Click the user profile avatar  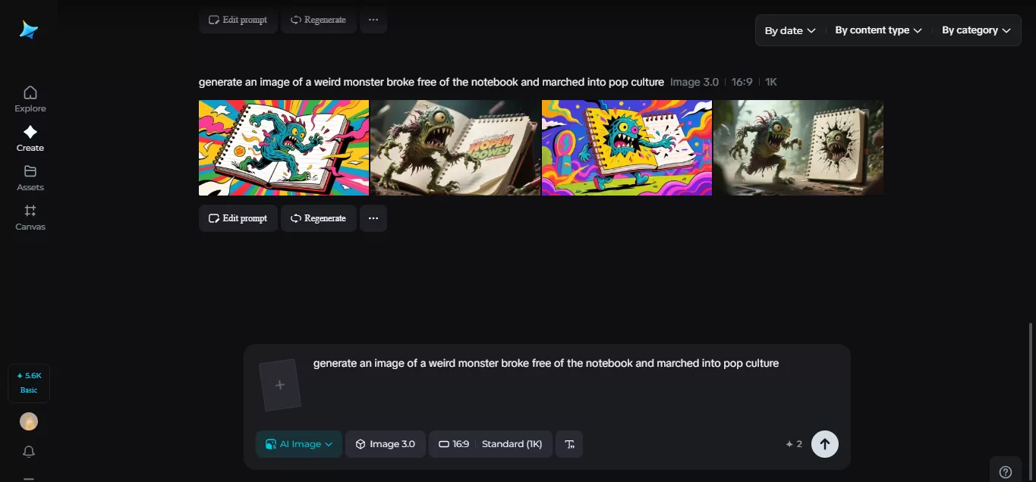[x=29, y=421]
